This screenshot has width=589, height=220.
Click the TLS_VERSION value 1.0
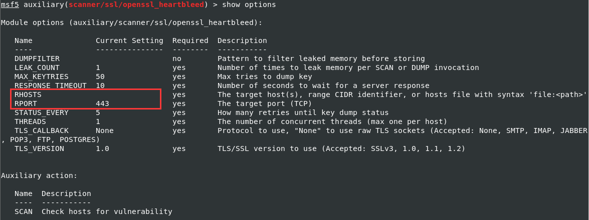point(102,148)
